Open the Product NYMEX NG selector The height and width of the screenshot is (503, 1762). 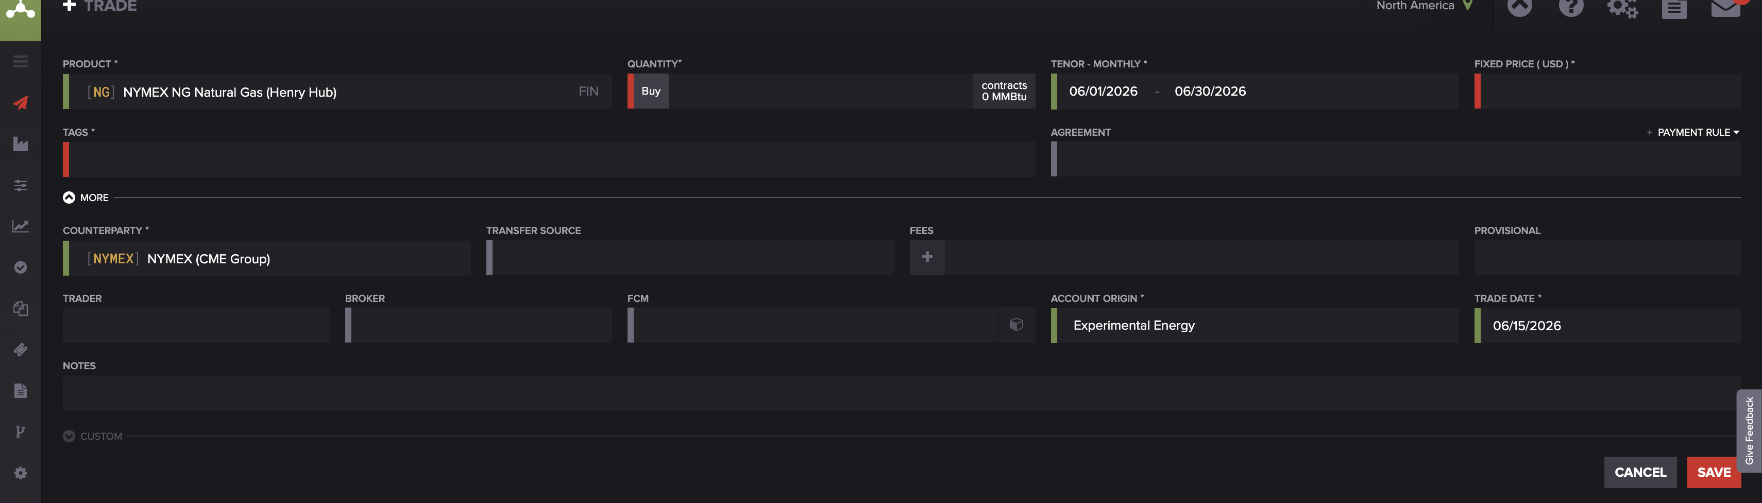point(337,92)
